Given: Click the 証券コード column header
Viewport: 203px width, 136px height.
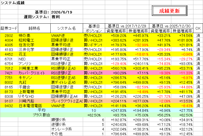Looking at the screenshot, I should point(9,28).
